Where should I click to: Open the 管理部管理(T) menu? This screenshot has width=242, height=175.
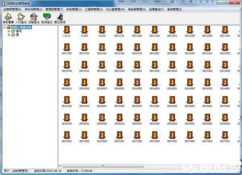pyautogui.click(x=54, y=9)
